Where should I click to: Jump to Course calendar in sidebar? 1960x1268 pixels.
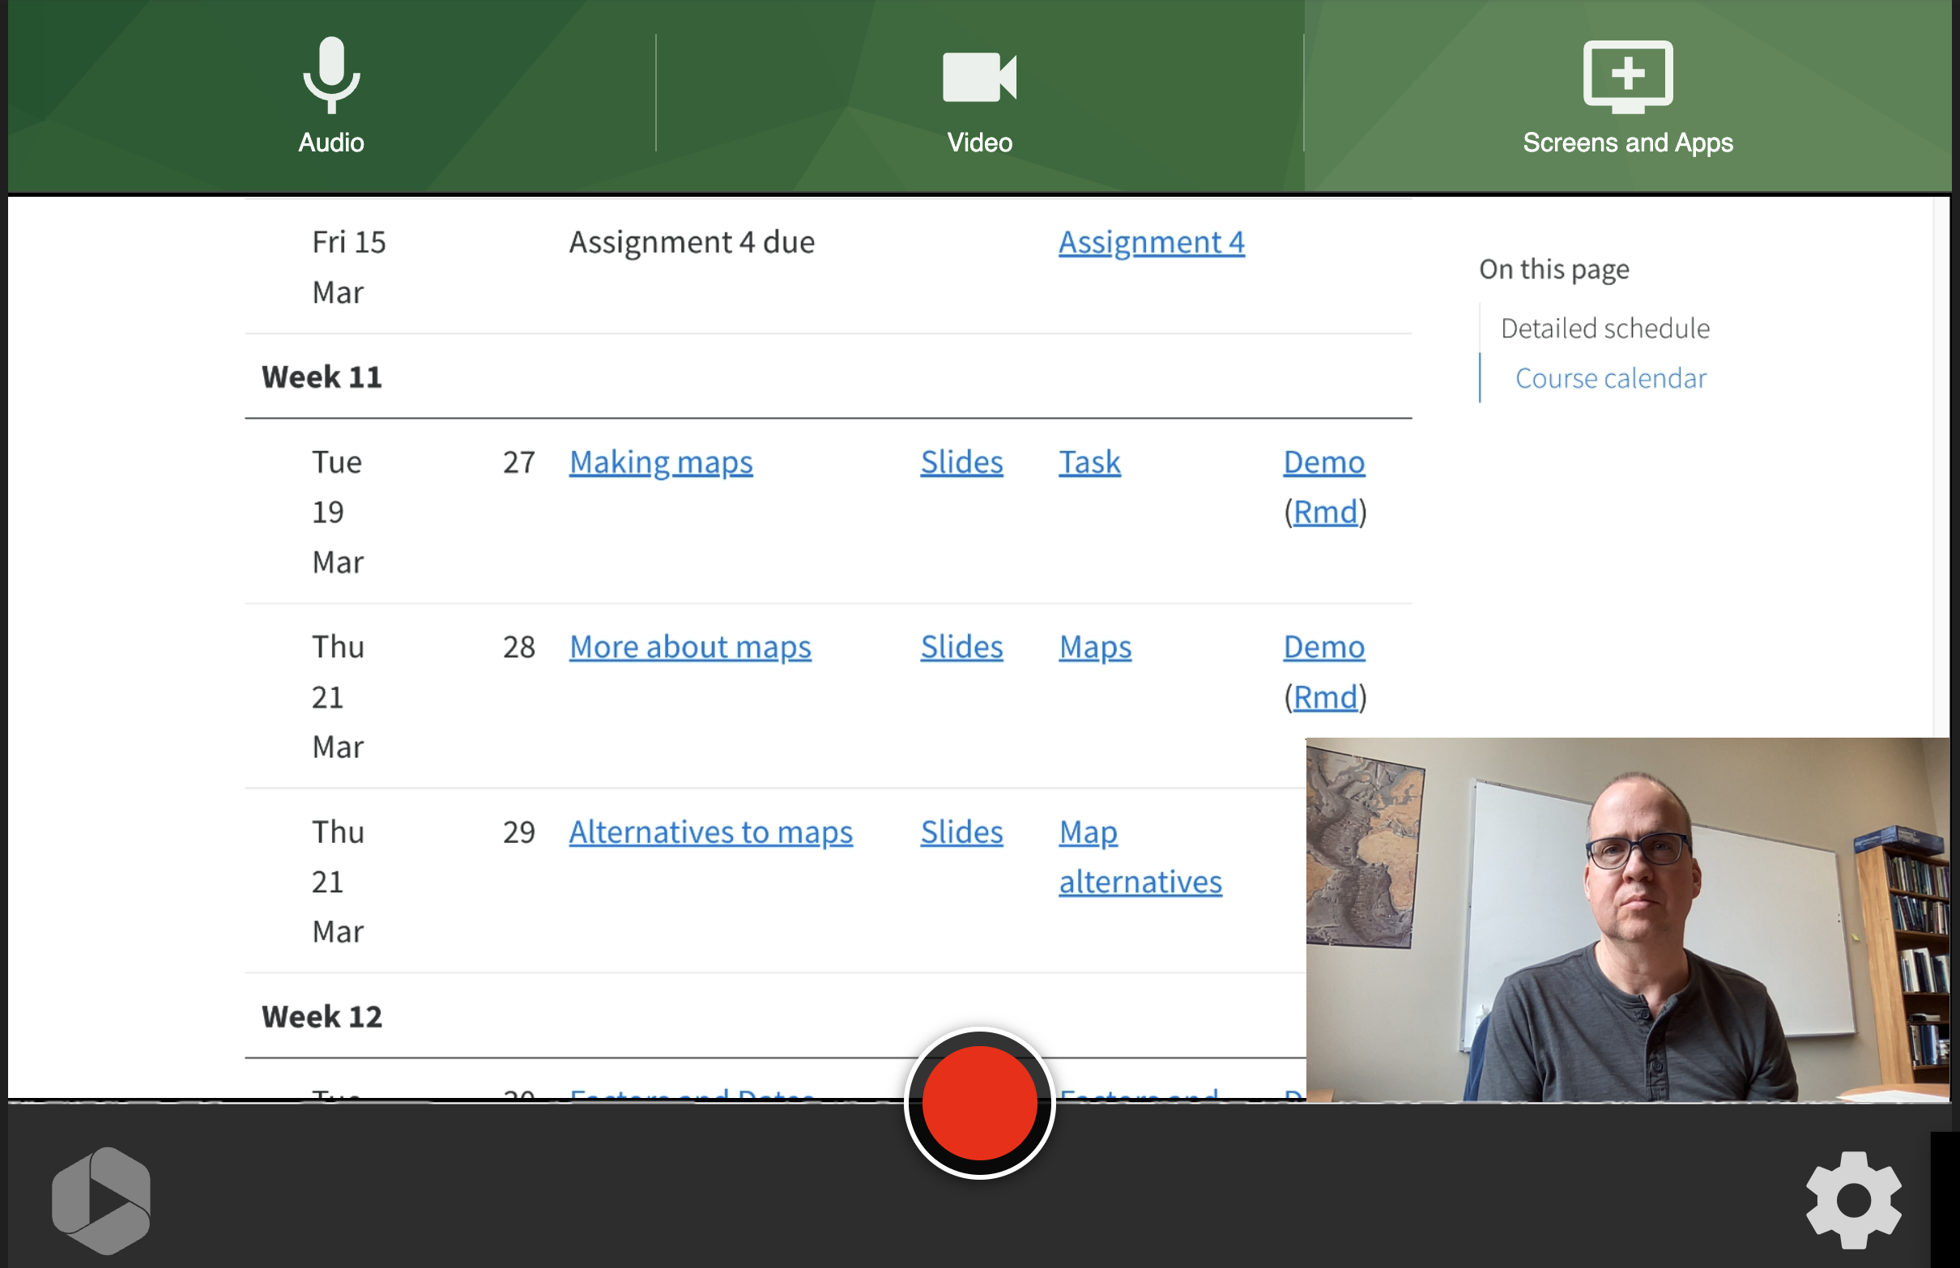point(1610,378)
